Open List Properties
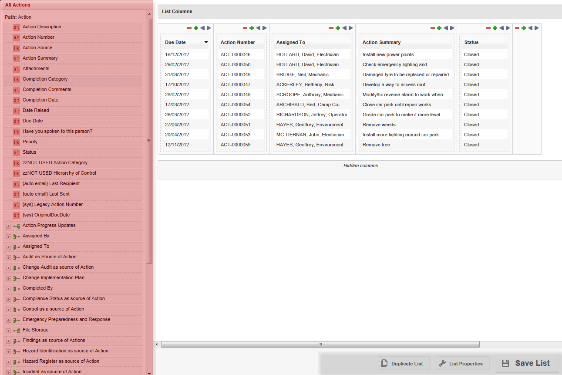Screen dimensions: 562x375 tap(462, 363)
